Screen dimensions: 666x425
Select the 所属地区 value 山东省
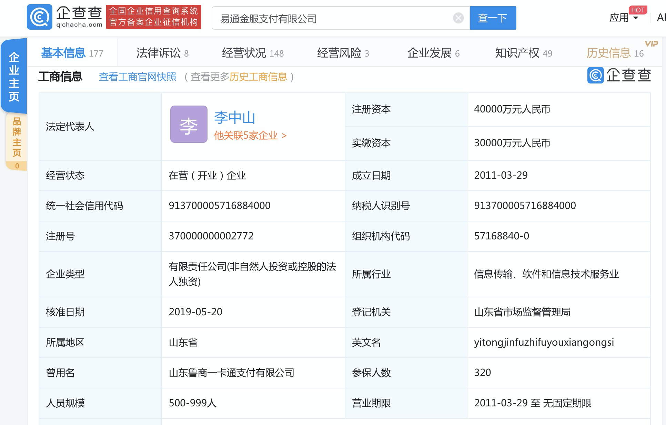[183, 342]
